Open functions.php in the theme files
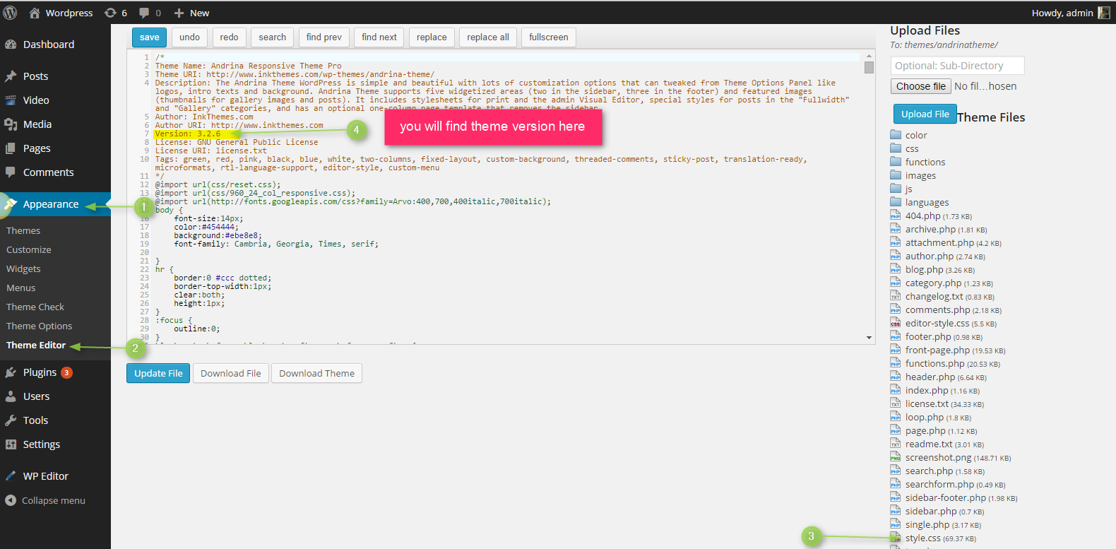 point(934,363)
